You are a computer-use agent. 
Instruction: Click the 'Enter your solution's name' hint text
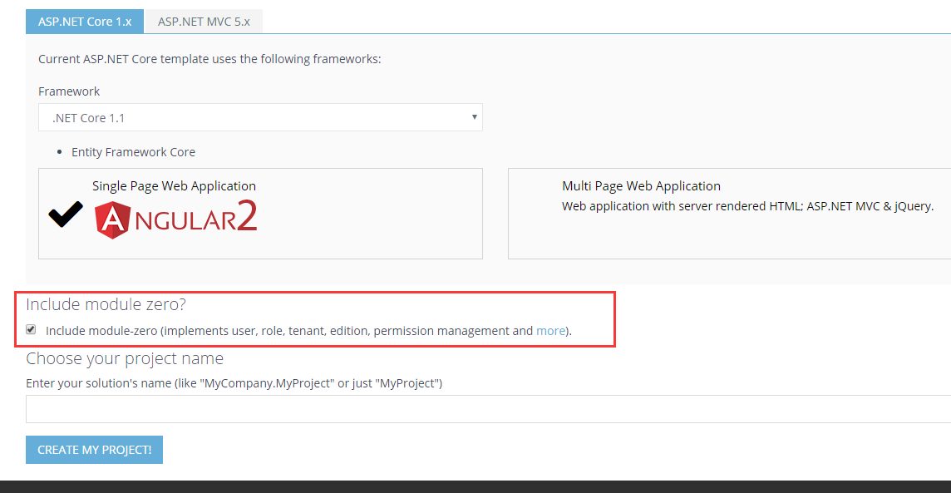(x=234, y=383)
